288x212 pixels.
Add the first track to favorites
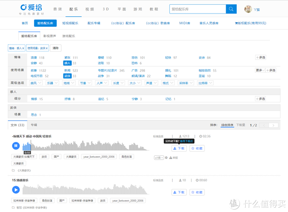coord(197,148)
